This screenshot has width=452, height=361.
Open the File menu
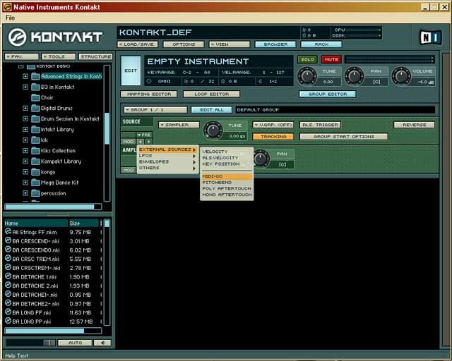click(10, 17)
